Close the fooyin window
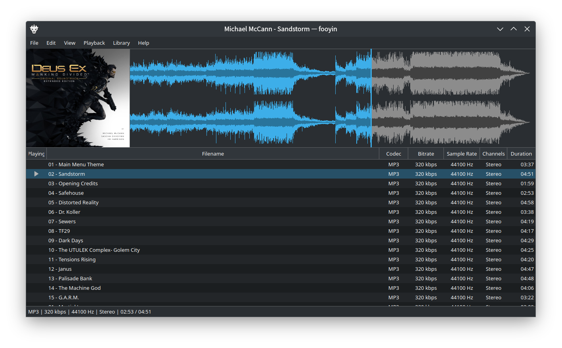Image resolution: width=562 pixels, height=348 pixels. [x=527, y=29]
